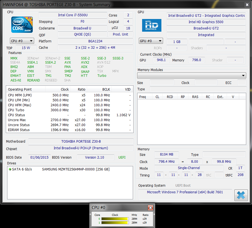
Task: Click the AVX2 feature label
Action: pyautogui.click(x=85, y=62)
